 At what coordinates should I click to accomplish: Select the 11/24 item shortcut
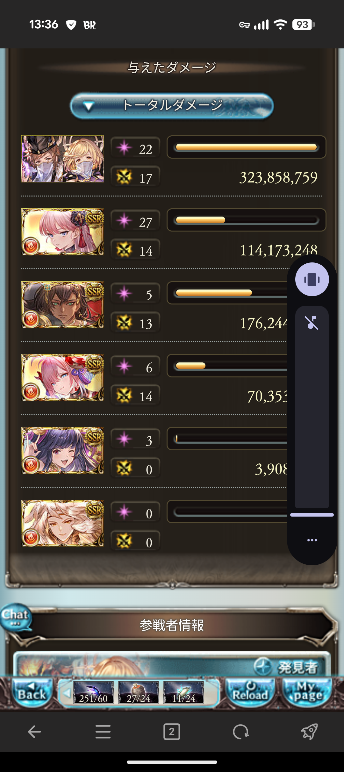pos(184,692)
